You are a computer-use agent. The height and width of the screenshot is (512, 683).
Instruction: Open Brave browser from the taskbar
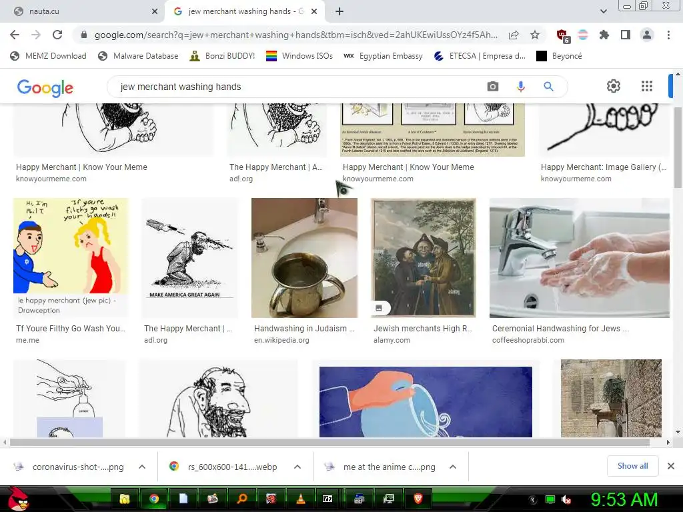(418, 499)
